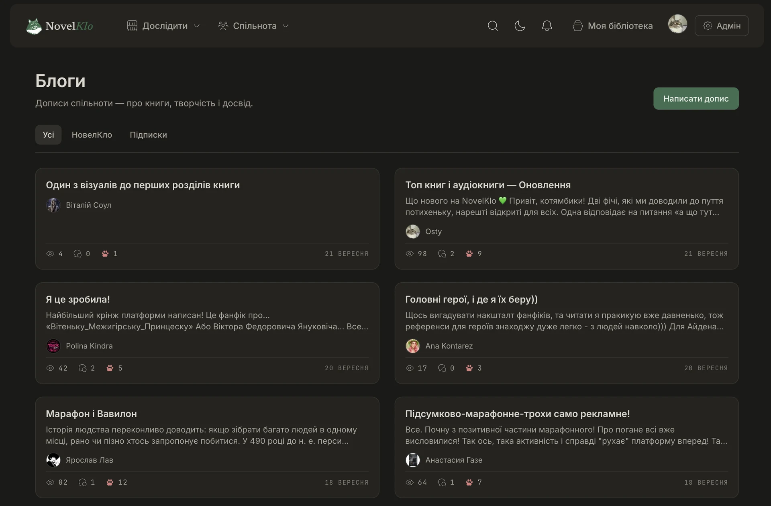Open post 'Марафон і Вавилон'

(x=91, y=414)
